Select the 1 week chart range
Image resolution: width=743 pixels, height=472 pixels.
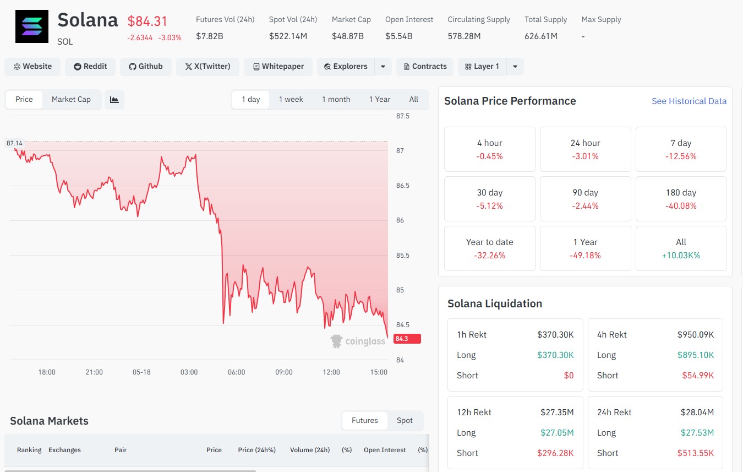[x=291, y=100]
